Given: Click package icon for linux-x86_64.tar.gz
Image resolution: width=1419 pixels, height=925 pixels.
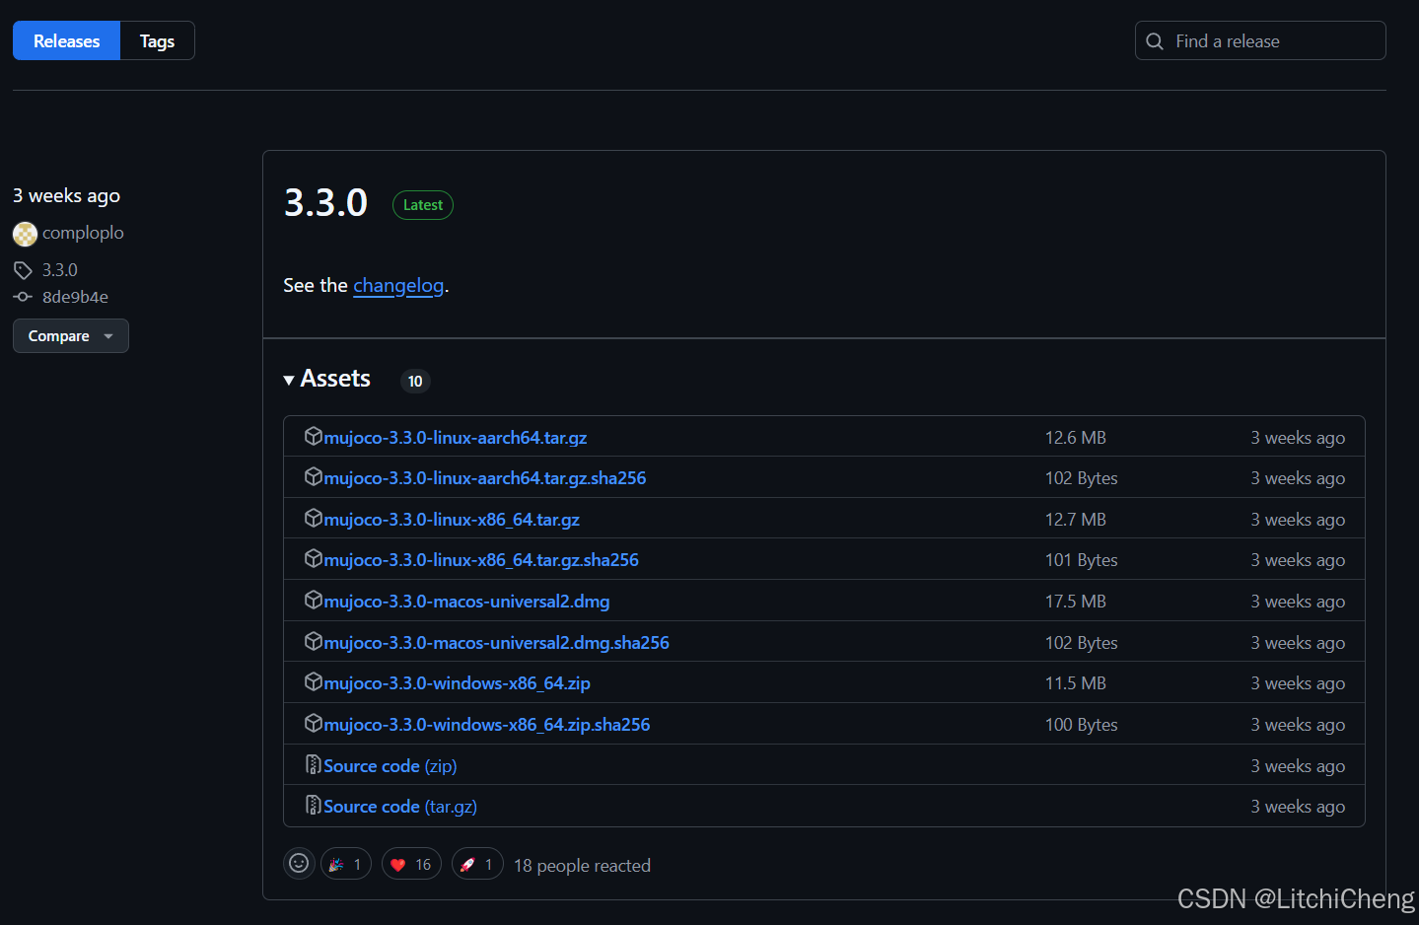Looking at the screenshot, I should click(x=314, y=518).
